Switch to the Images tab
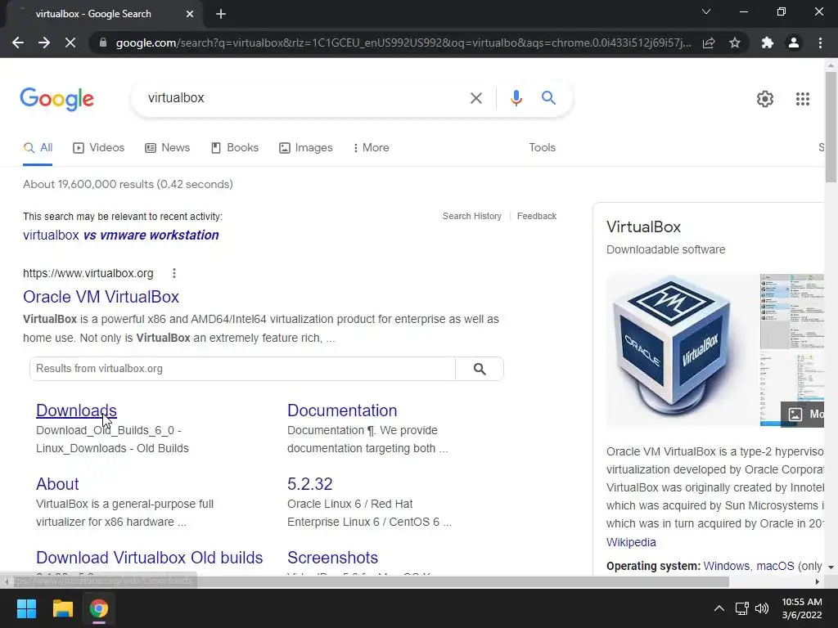This screenshot has height=628, width=838. pyautogui.click(x=306, y=148)
